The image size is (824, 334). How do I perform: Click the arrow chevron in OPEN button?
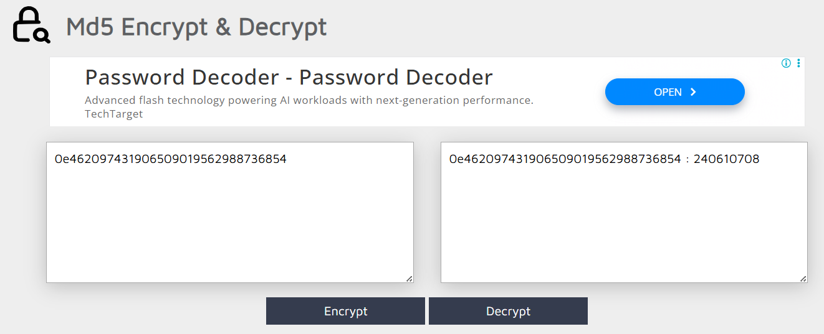693,92
